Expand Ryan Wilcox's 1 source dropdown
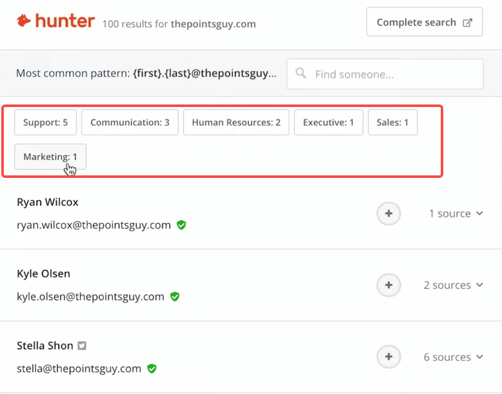This screenshot has height=394, width=502. click(x=455, y=213)
